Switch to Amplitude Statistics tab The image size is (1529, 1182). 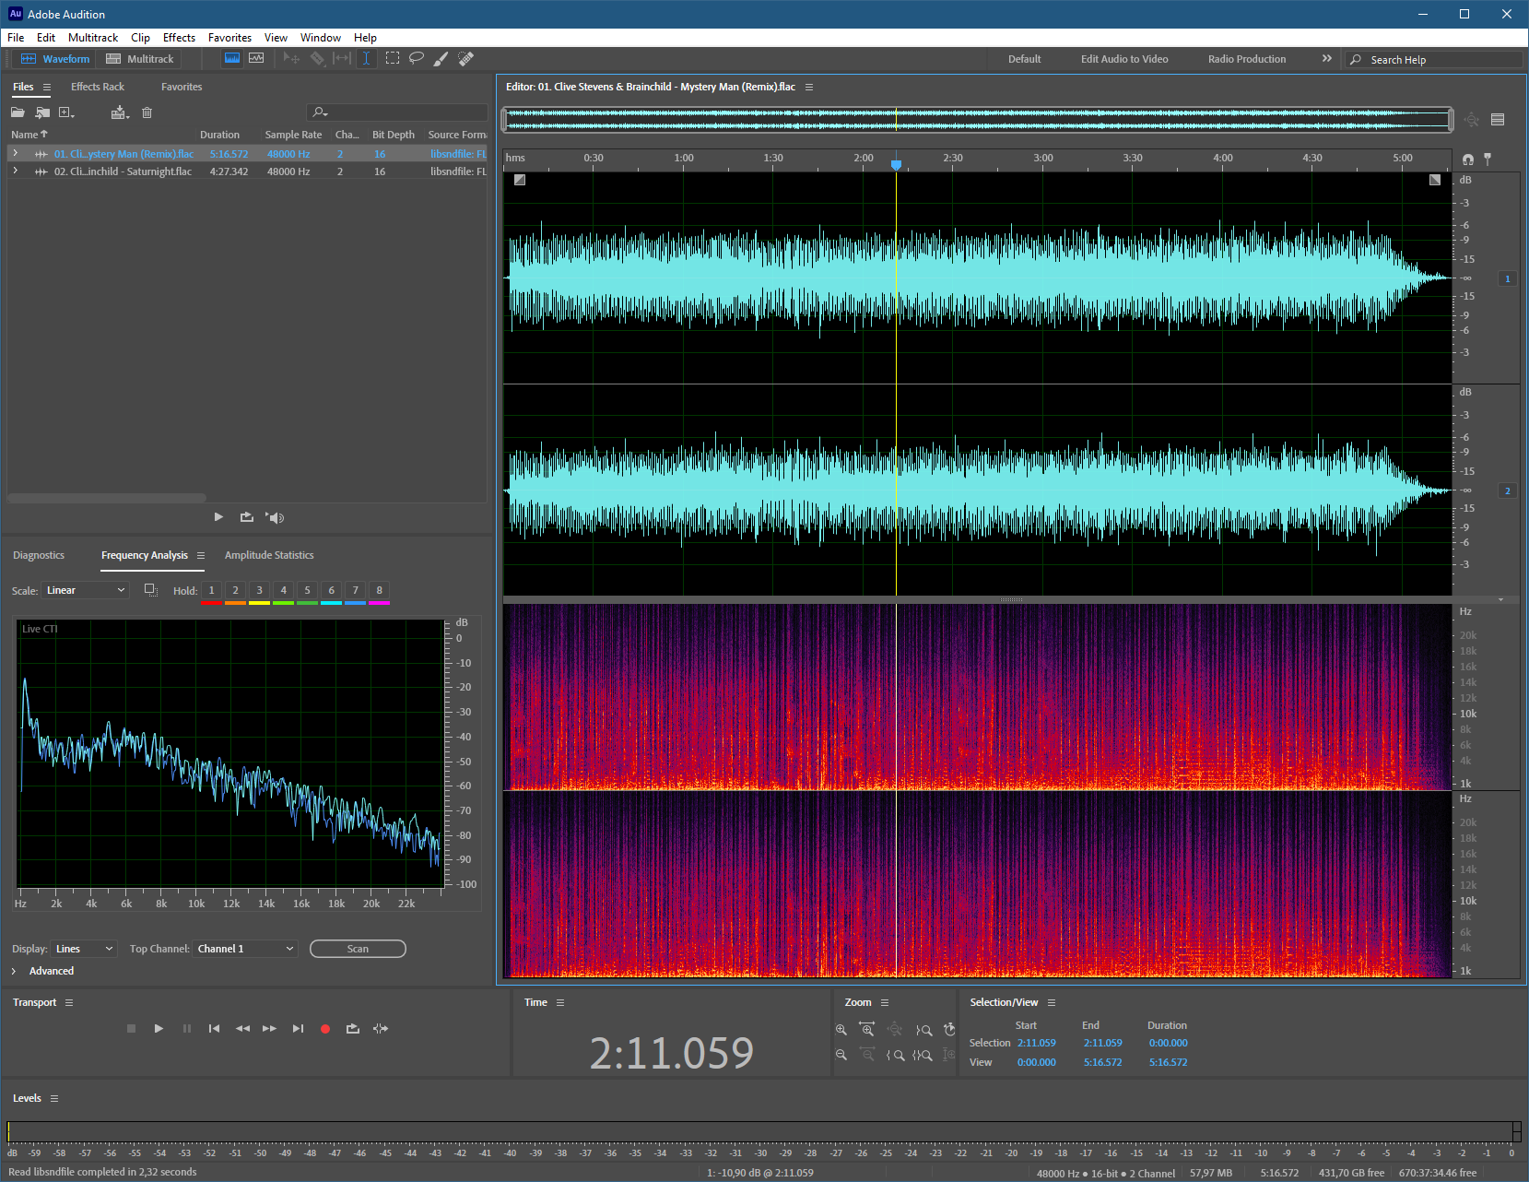[269, 555]
